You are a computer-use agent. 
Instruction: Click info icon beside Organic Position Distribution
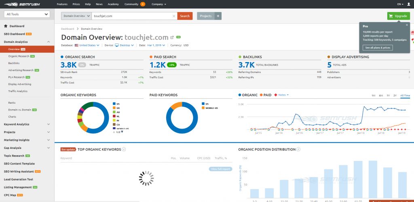298,149
